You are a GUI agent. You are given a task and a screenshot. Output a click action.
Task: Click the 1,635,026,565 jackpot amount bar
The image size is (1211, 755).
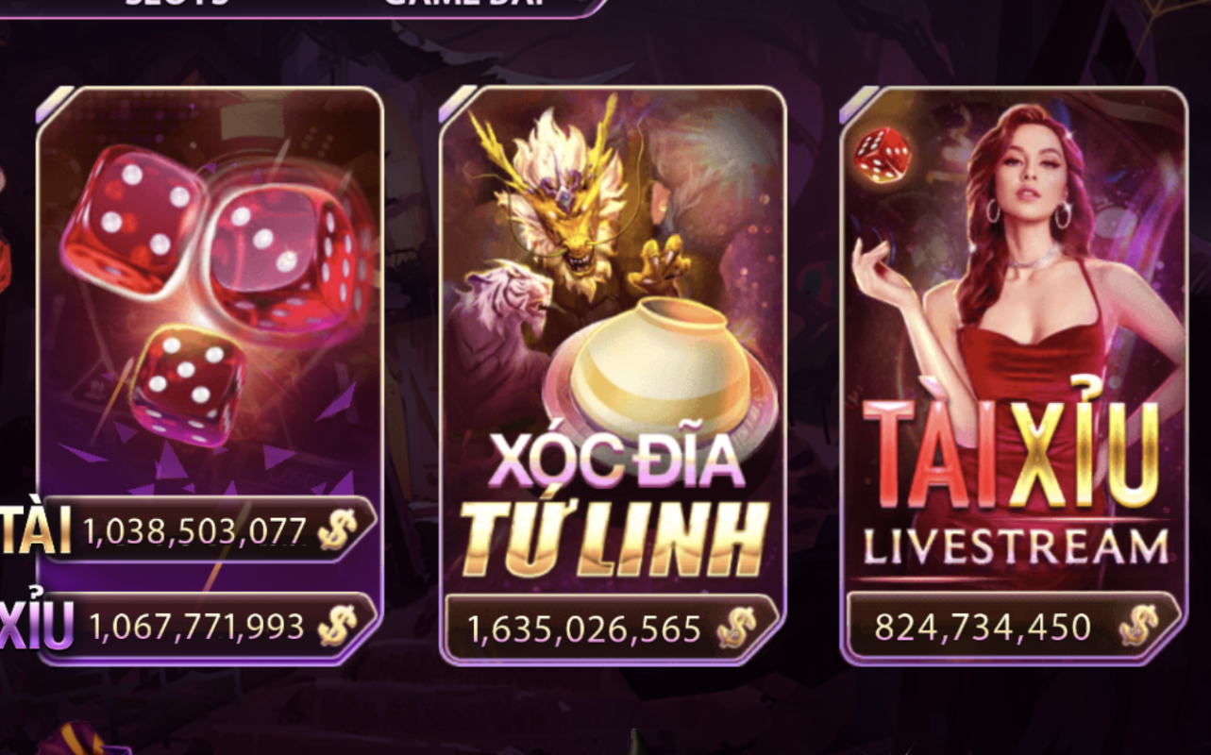point(612,629)
